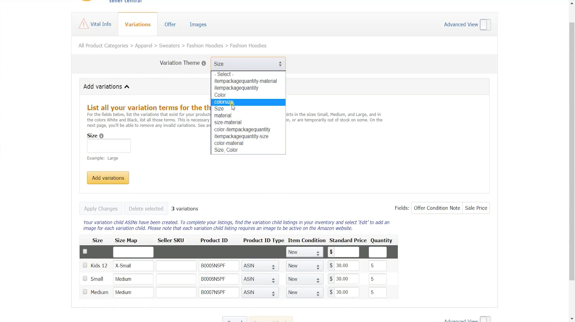Click the Quantity field for Medium row
575x322 pixels.
(377, 292)
